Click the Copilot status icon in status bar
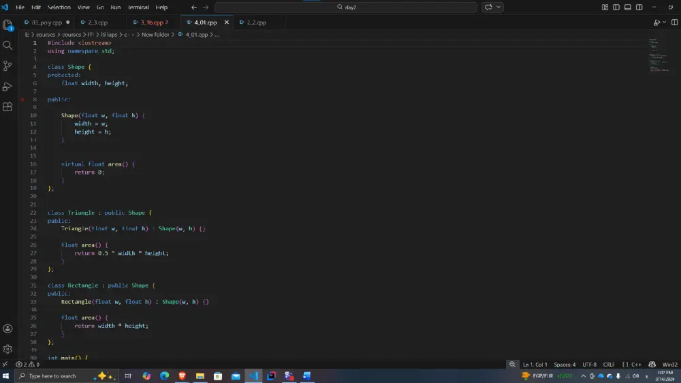The width and height of the screenshot is (681, 383). point(652,365)
